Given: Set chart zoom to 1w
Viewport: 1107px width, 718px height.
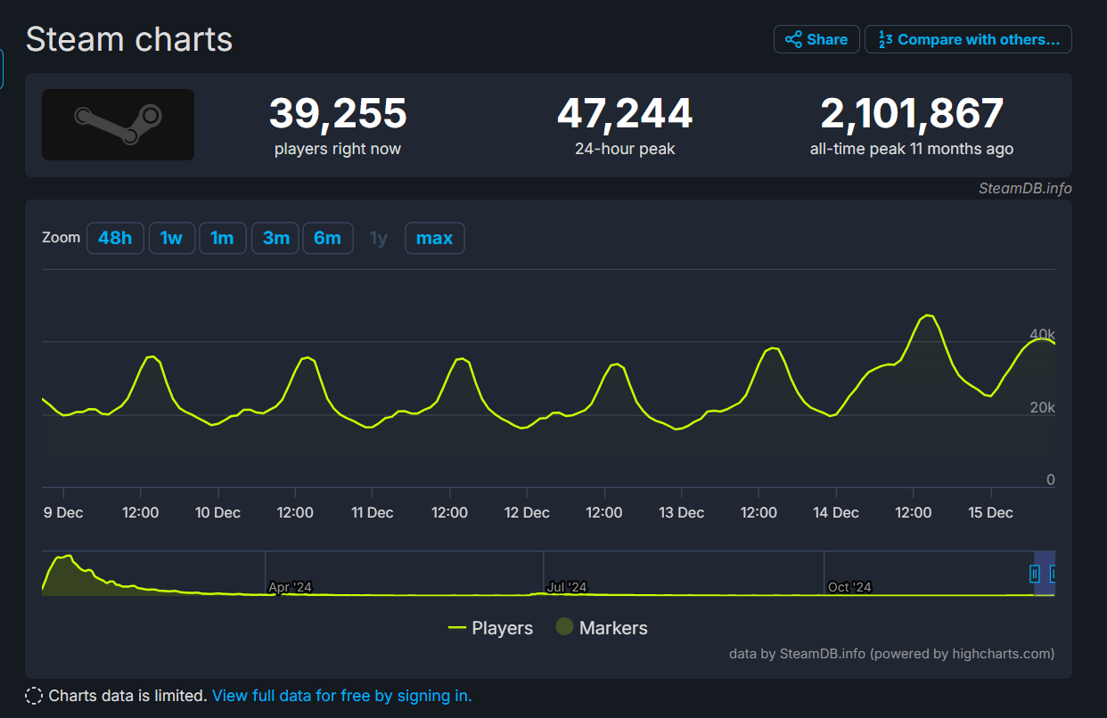Looking at the screenshot, I should click(x=171, y=238).
